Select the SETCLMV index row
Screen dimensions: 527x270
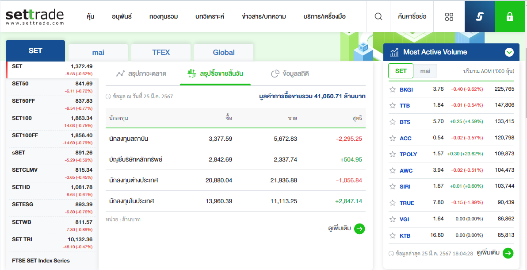point(52,174)
